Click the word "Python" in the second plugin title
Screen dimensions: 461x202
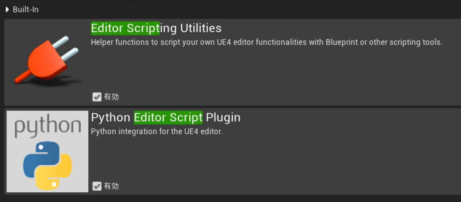pyautogui.click(x=111, y=117)
